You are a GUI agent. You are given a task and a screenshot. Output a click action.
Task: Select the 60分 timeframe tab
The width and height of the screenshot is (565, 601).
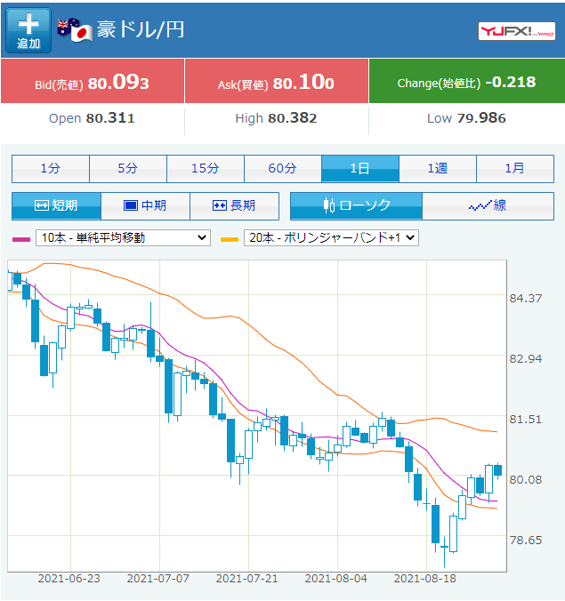(x=283, y=169)
